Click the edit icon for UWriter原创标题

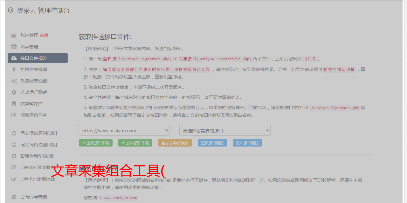point(14,179)
